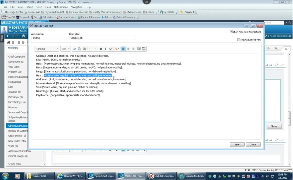Open HorizonWP Internet Explorer taskbar item
This screenshot has height=180, width=293.
(x=70, y=176)
